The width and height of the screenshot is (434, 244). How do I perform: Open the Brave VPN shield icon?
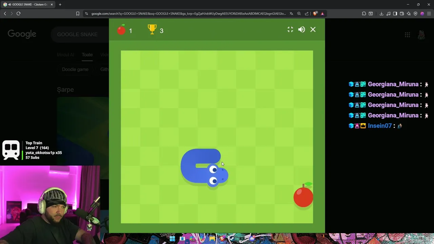pos(415,14)
